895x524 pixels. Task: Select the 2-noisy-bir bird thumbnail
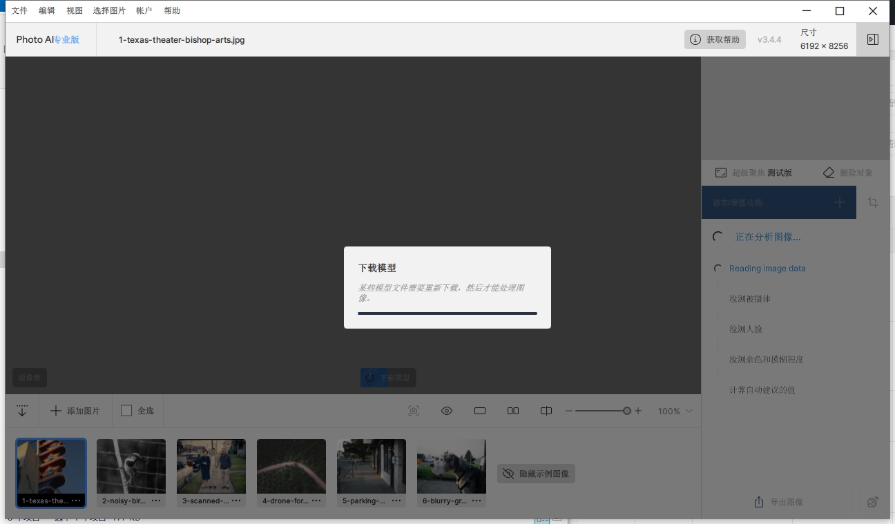(x=131, y=467)
